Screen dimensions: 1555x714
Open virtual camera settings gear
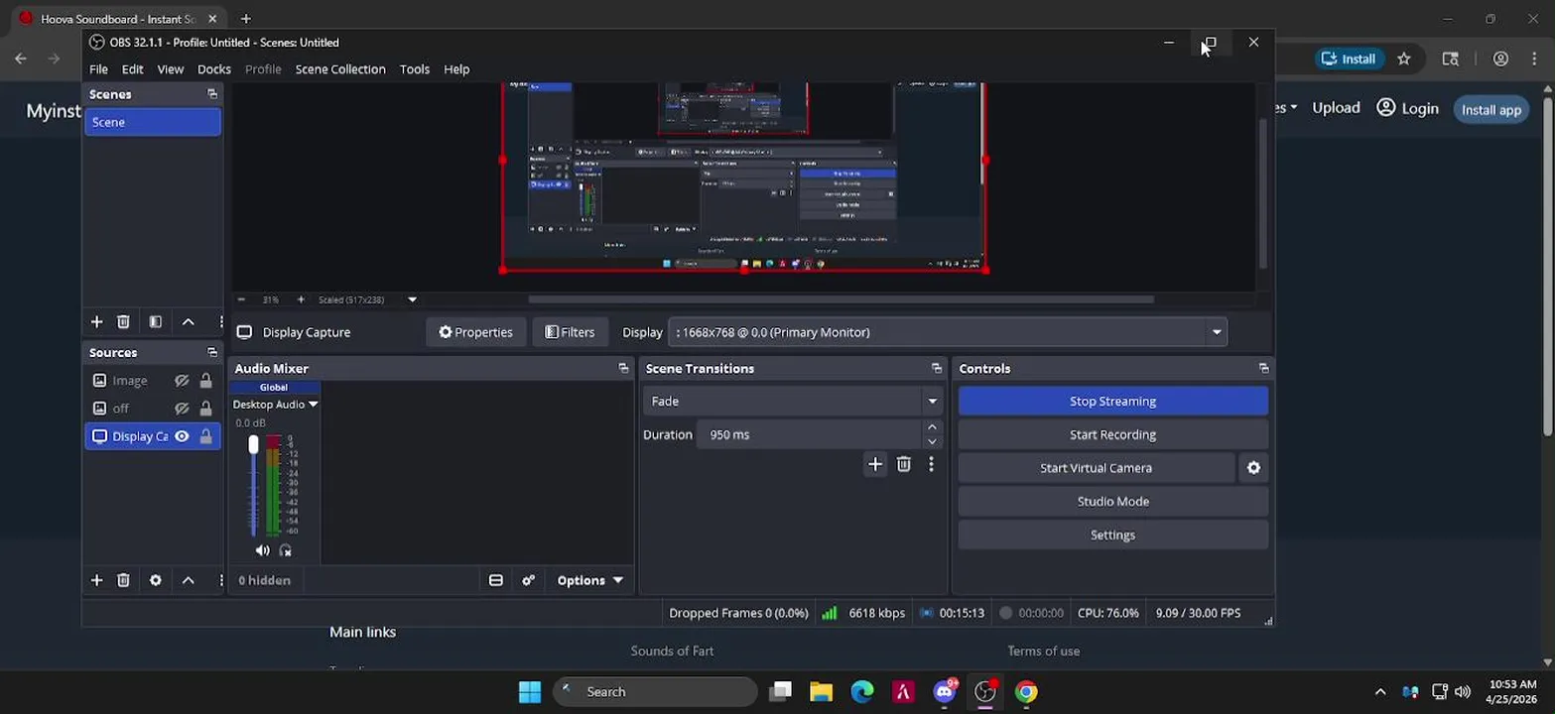point(1253,468)
